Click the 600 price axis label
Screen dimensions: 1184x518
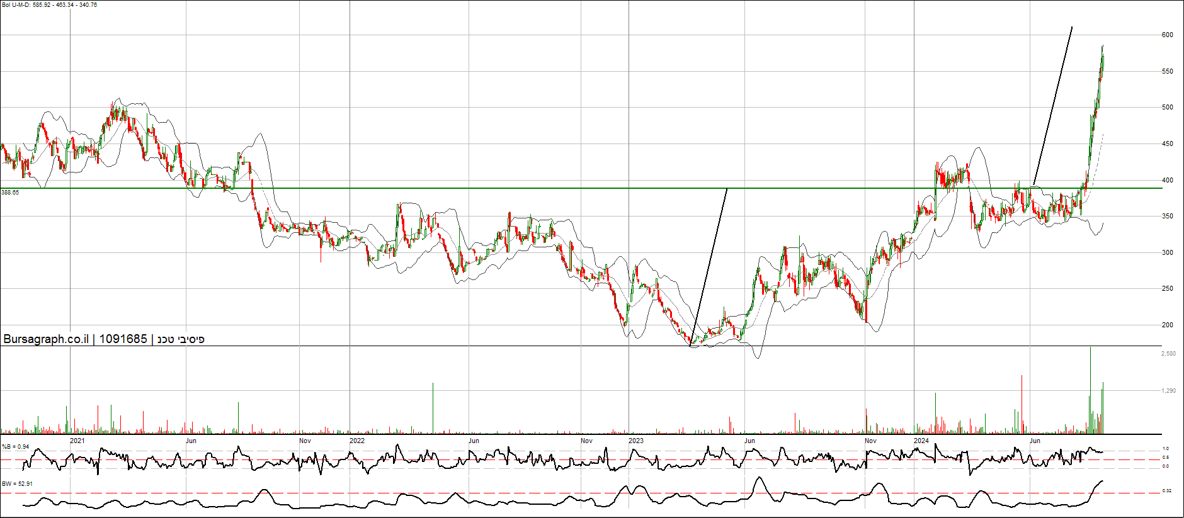click(1167, 35)
